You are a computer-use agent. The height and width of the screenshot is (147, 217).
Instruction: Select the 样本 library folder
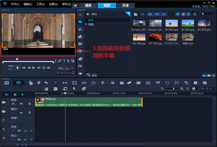point(91,20)
